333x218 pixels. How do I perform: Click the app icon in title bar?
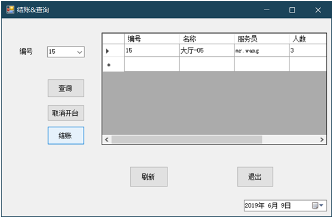[10, 10]
